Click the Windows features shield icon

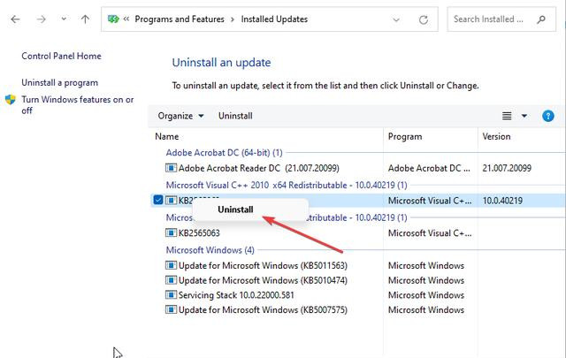(11, 100)
